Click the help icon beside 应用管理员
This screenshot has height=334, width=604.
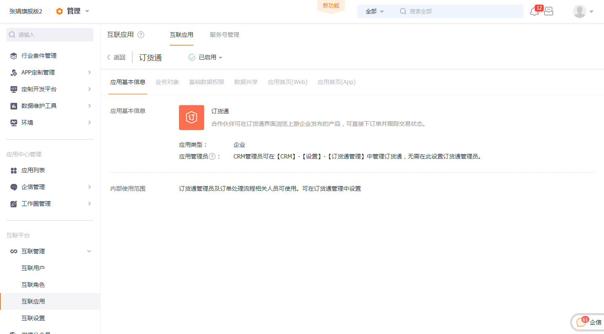(212, 156)
